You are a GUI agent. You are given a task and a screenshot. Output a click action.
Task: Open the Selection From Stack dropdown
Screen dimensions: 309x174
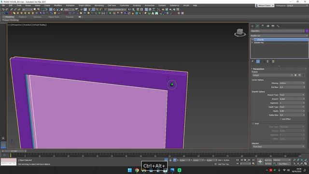pos(279,146)
